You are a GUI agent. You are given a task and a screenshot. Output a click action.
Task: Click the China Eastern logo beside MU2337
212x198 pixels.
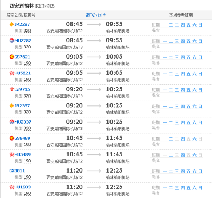coord(11,122)
